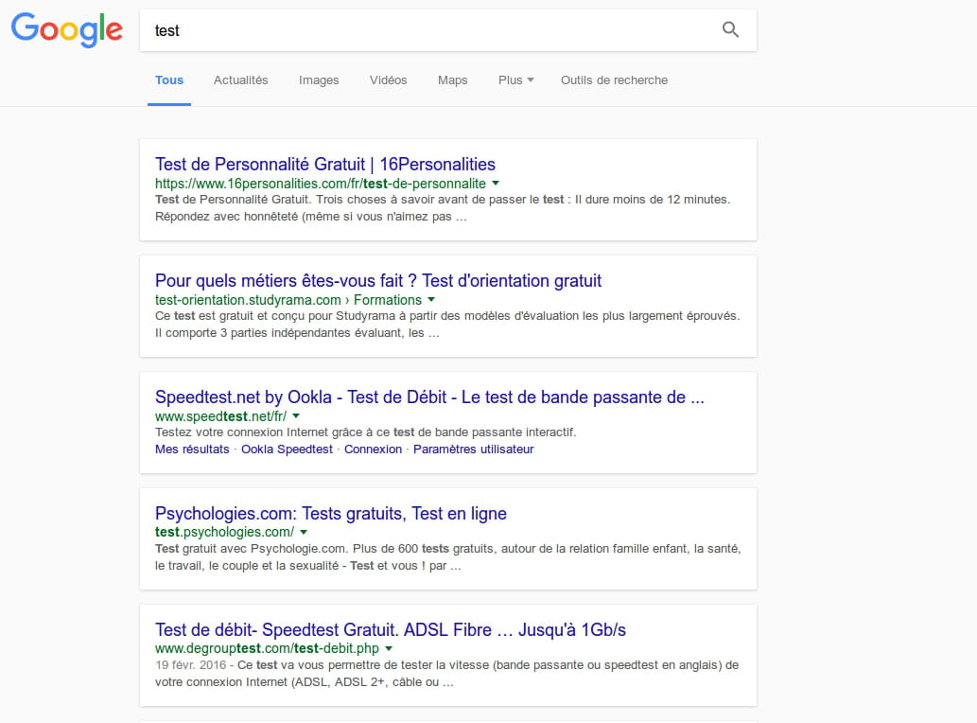This screenshot has height=723, width=977.
Task: Click the '19 févr. 2016' snippet text
Action: (x=190, y=665)
